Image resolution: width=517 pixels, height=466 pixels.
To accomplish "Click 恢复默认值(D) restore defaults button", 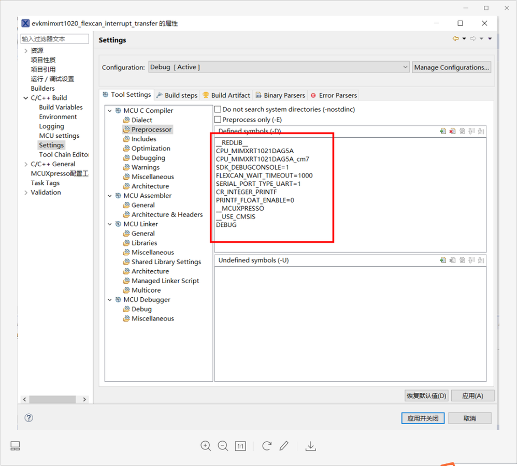I will (426, 396).
